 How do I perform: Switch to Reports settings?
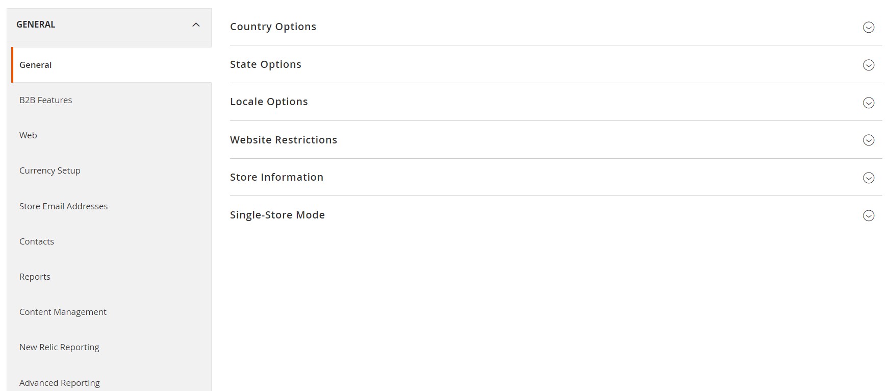pos(35,277)
